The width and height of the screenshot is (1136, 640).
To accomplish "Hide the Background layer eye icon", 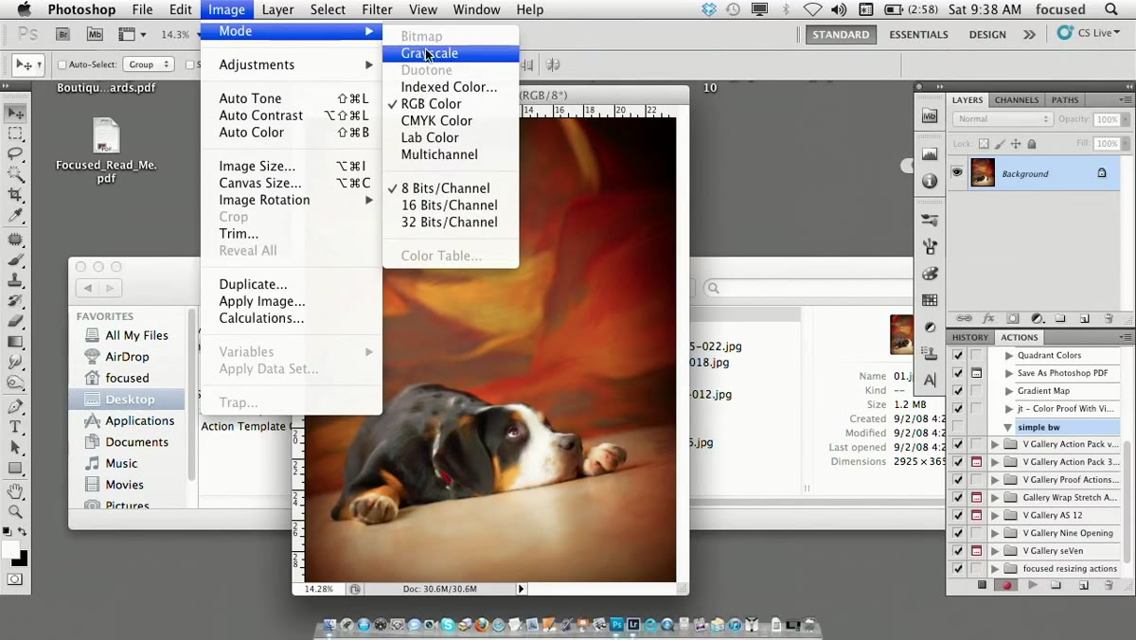I will point(957,173).
